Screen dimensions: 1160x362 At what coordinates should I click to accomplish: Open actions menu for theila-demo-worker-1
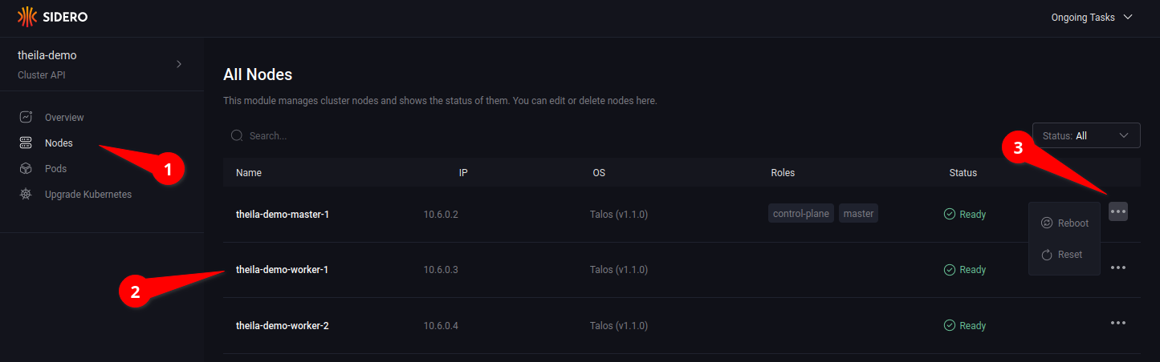click(1118, 267)
